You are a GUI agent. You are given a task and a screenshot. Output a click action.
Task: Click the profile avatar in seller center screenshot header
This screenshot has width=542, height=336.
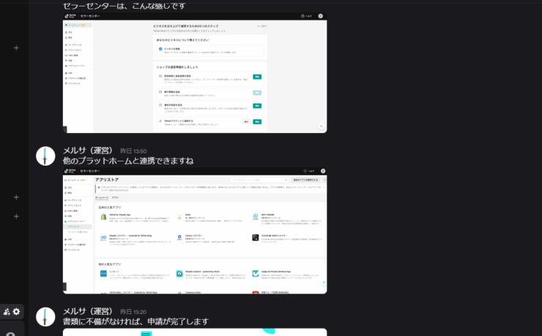point(322,16)
